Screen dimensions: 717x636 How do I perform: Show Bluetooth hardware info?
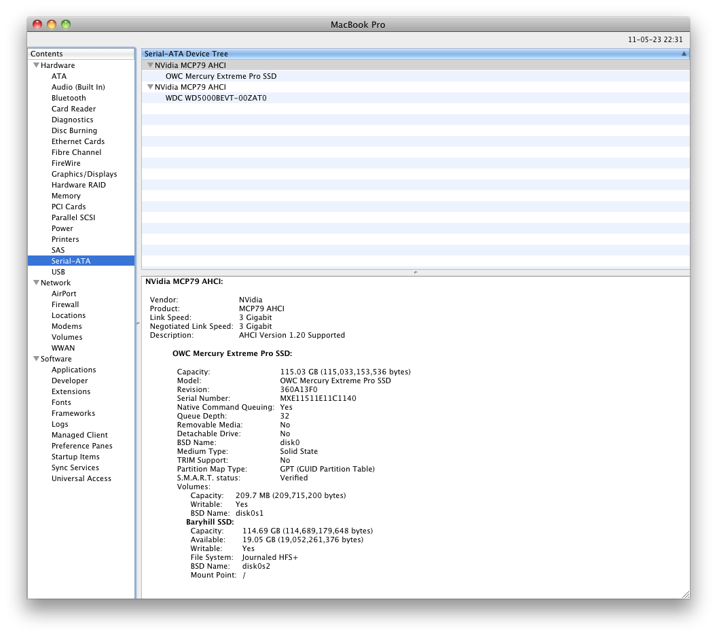(69, 98)
